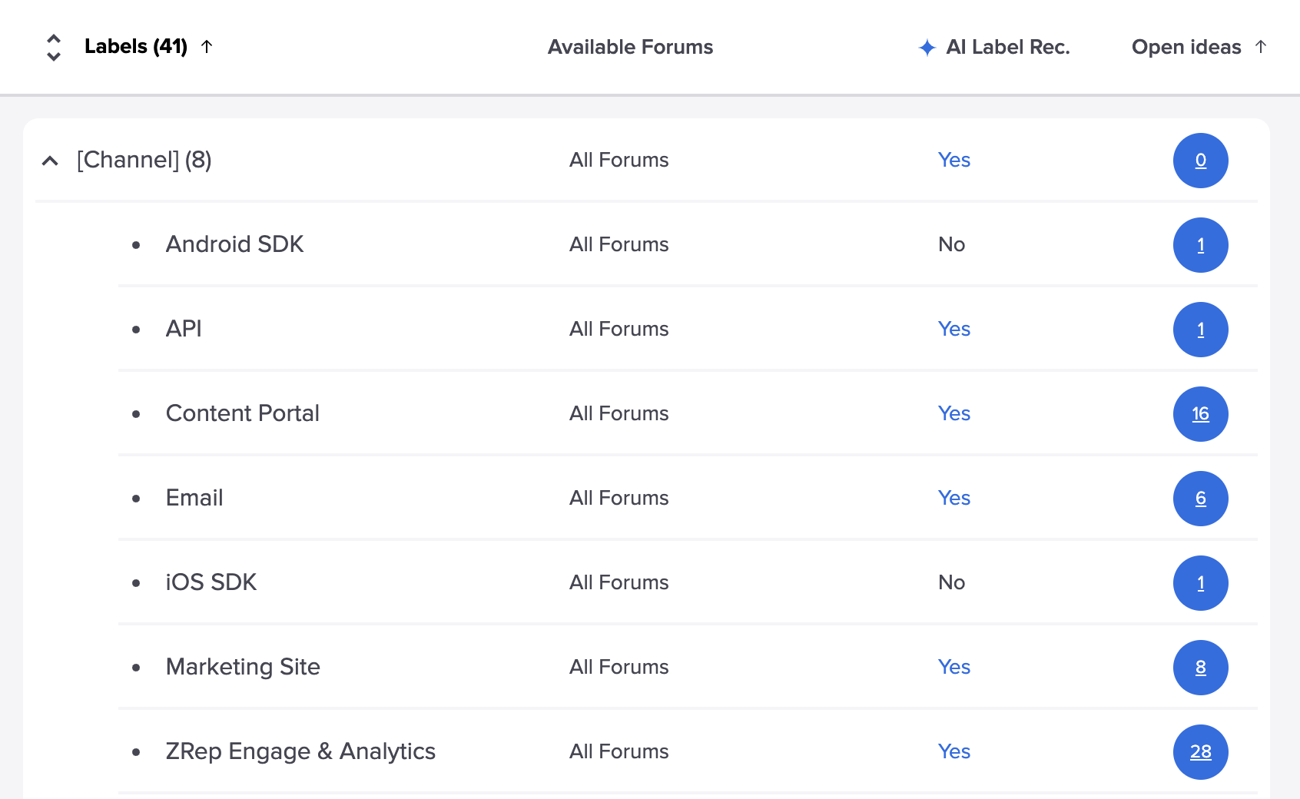This screenshot has height=799, width=1300.
Task: Open iOS SDK's open ideas count badge
Action: click(x=1200, y=583)
